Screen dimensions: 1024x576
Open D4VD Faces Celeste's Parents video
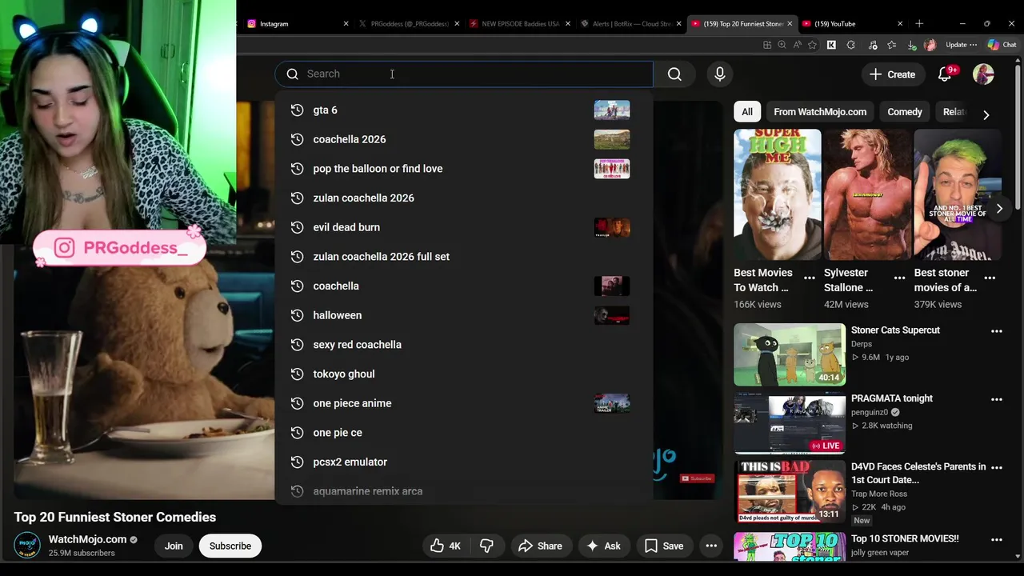(x=790, y=491)
